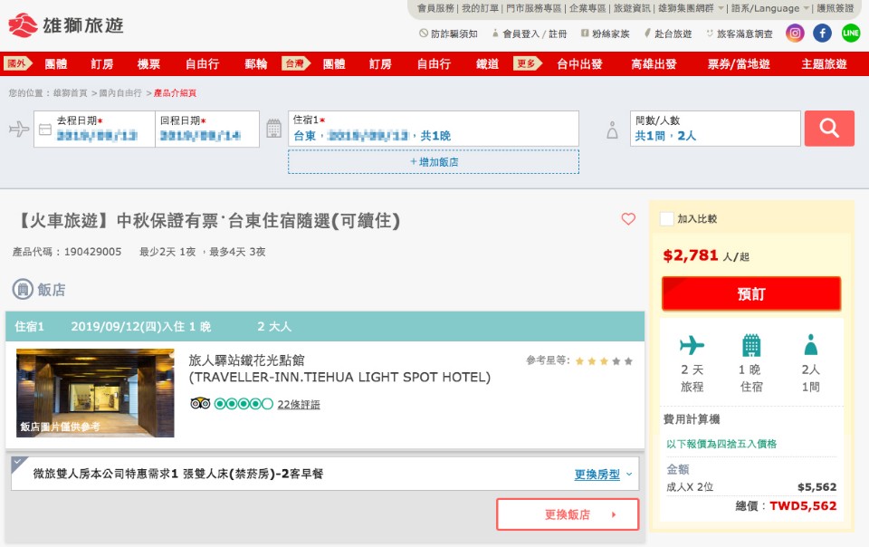Click the person icon beside 間數/人數
Viewport: 869px width, 547px height.
(612, 130)
